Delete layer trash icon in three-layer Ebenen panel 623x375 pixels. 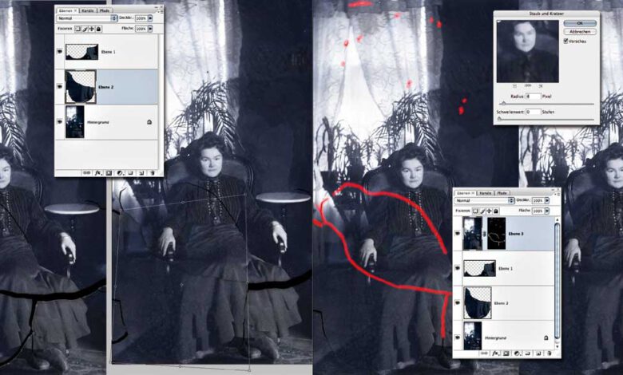[x=153, y=173]
